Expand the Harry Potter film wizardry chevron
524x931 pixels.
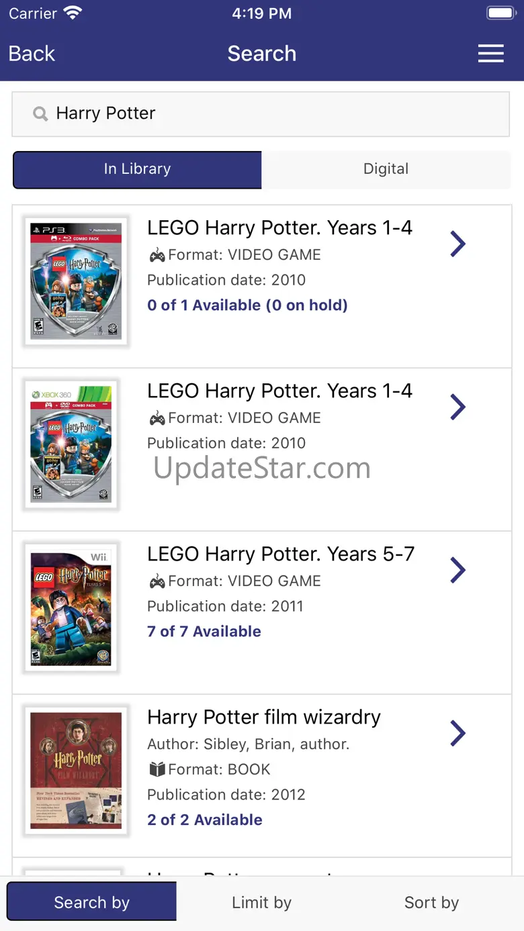click(x=457, y=733)
